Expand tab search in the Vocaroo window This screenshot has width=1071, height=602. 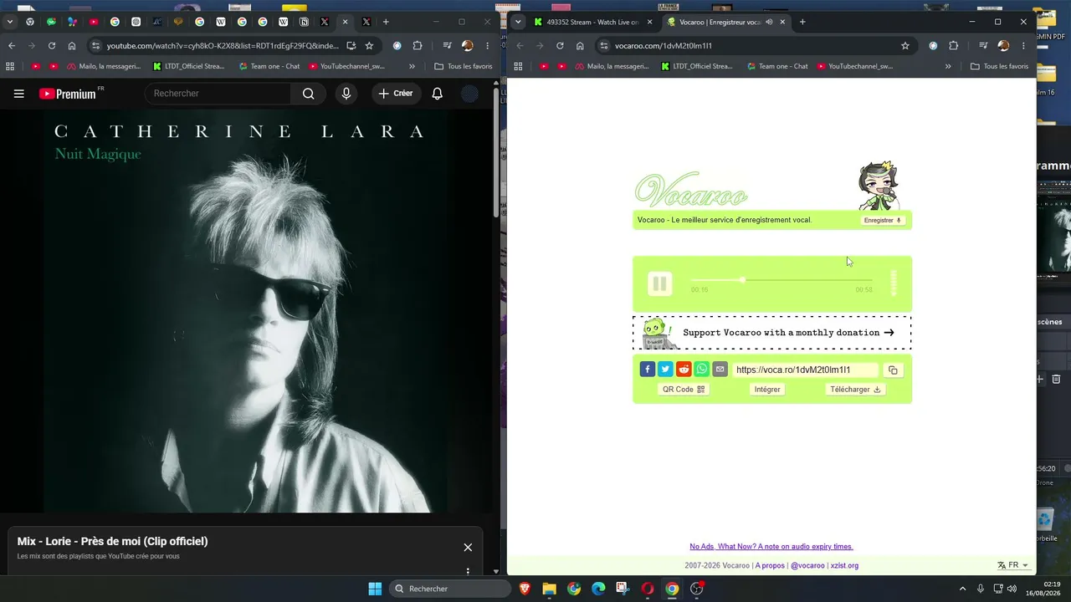[518, 22]
